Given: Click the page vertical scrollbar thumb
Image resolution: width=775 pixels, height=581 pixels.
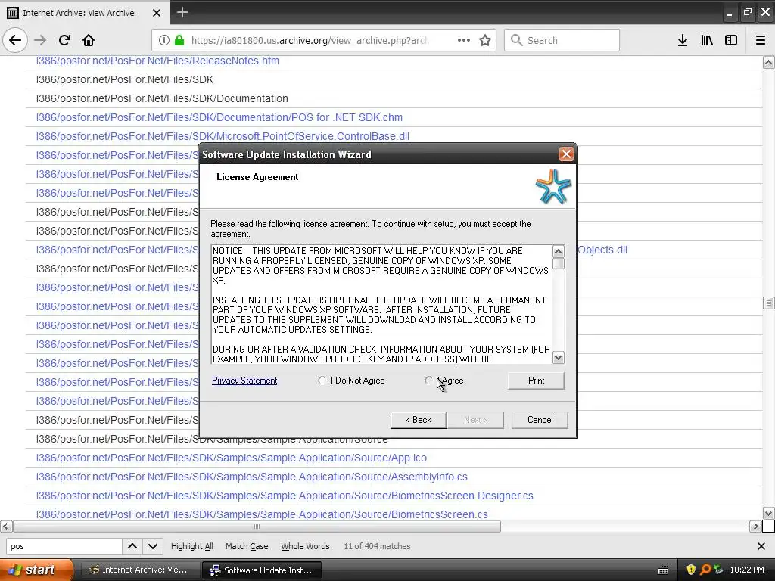Looking at the screenshot, I should 768,303.
